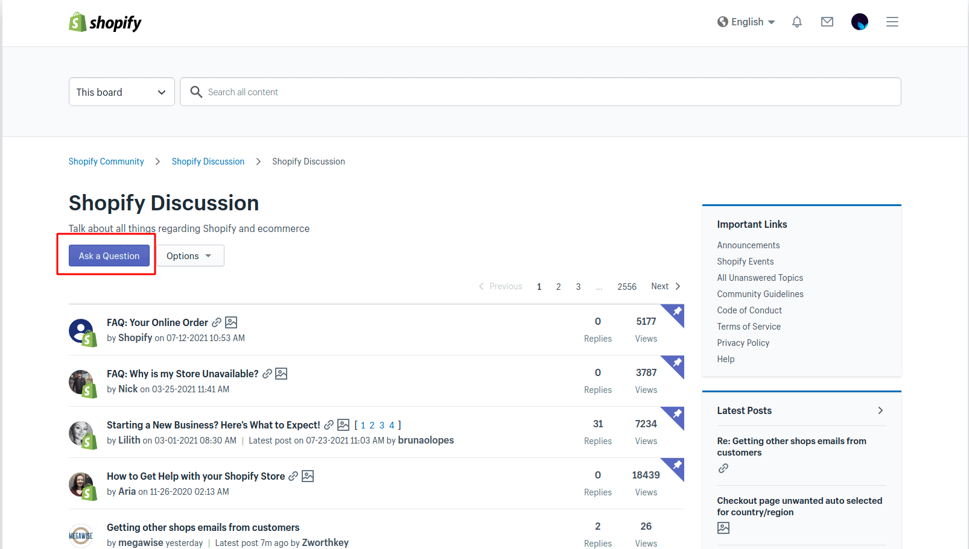Click link icon under Latest Posts entry
This screenshot has height=549, width=969.
click(x=723, y=468)
